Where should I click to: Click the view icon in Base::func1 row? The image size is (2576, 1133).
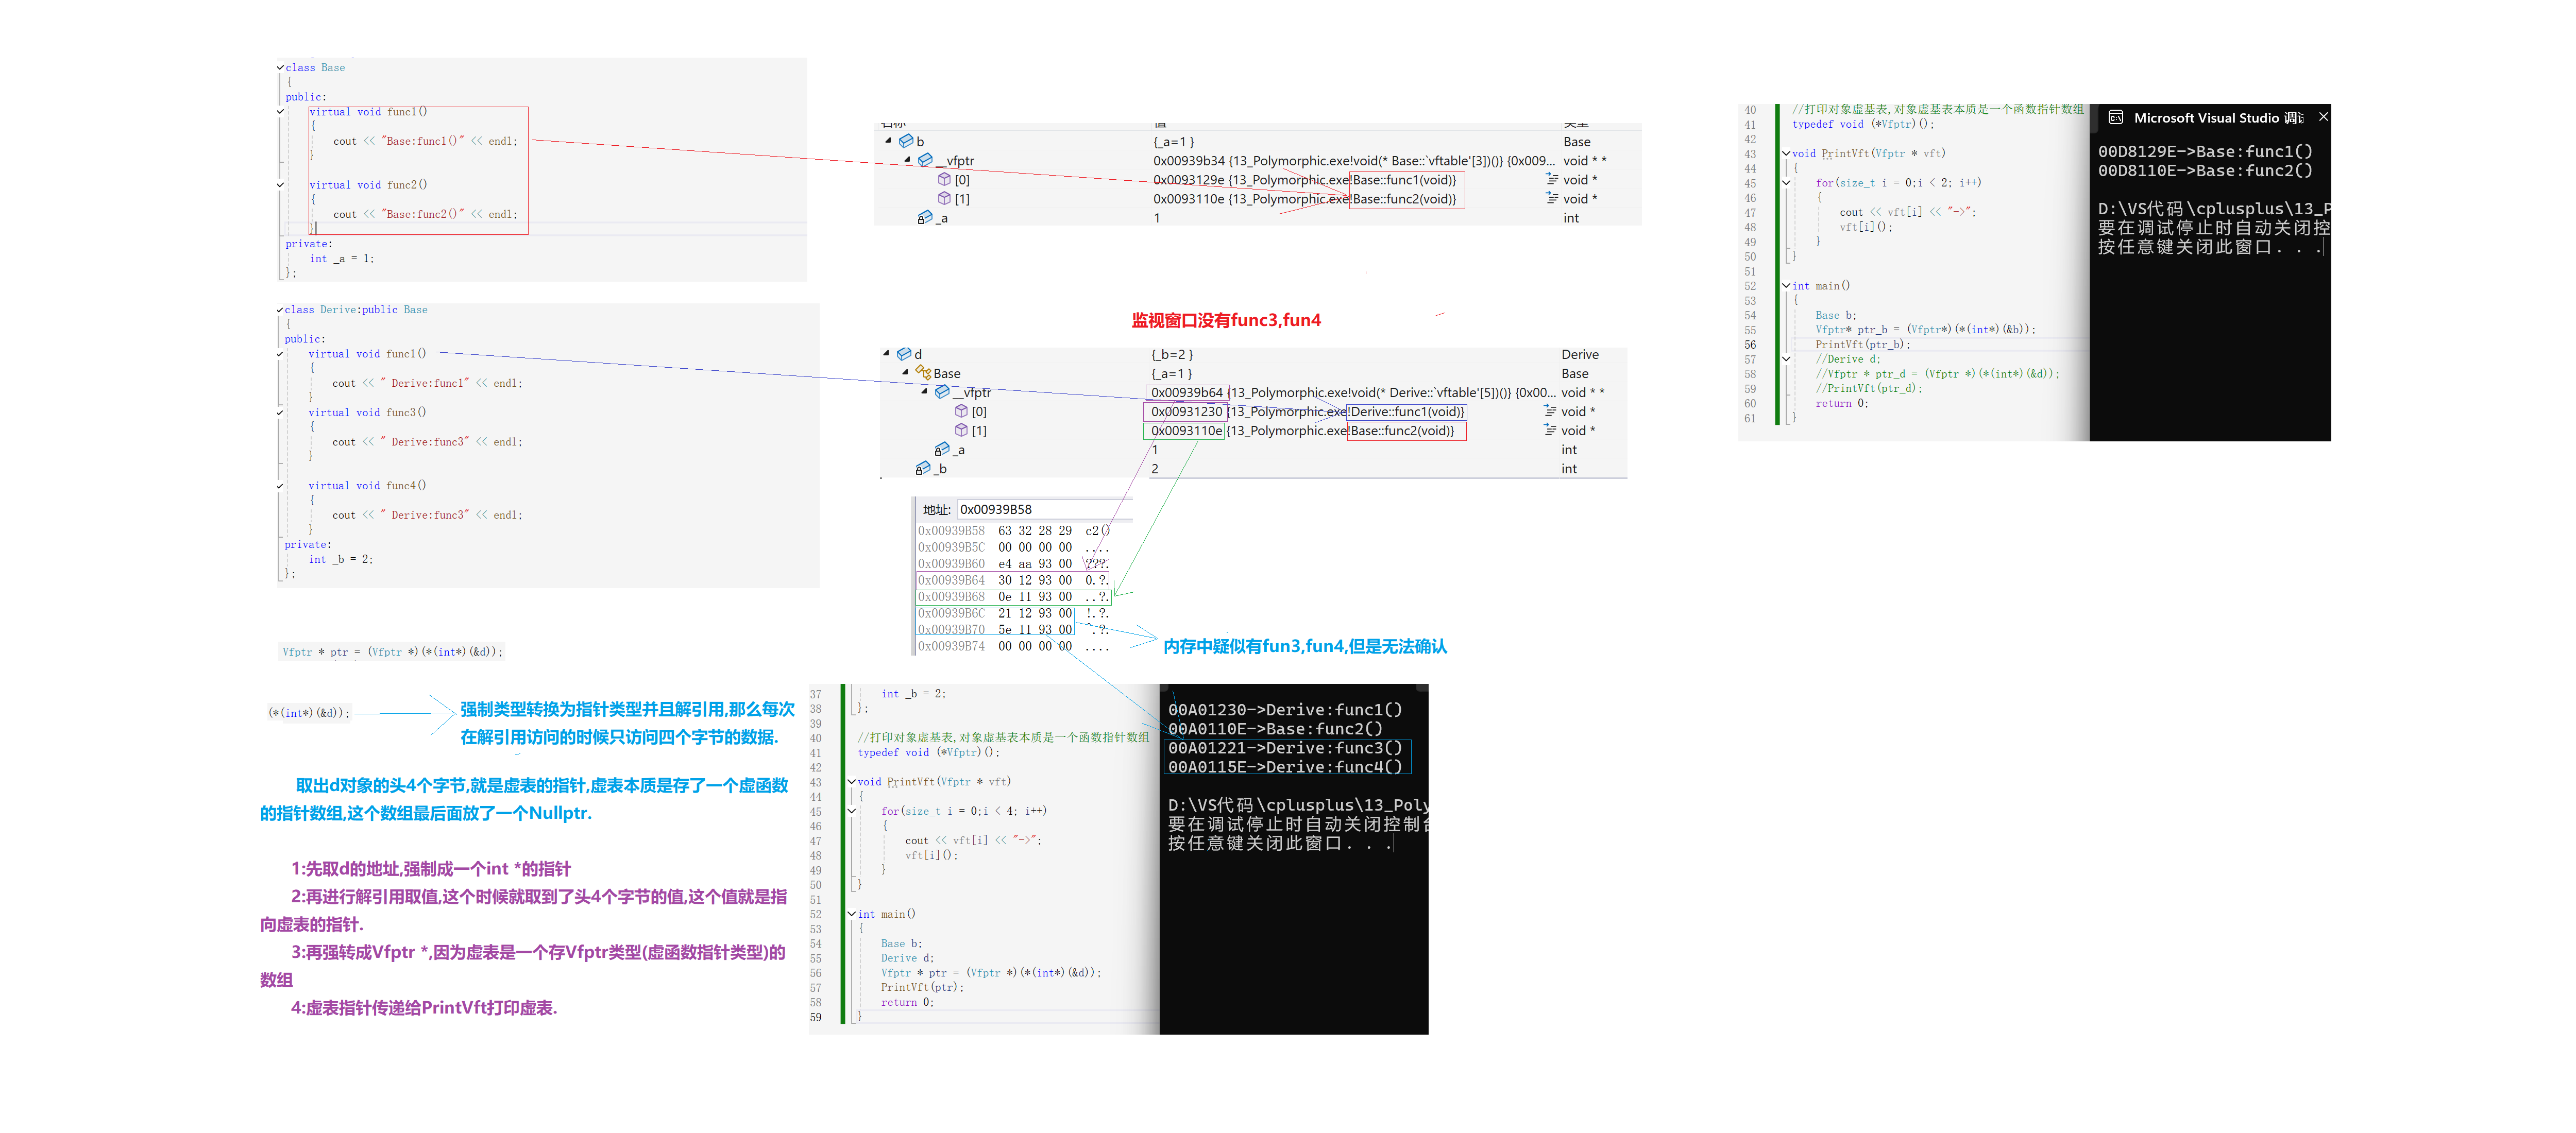point(1552,179)
